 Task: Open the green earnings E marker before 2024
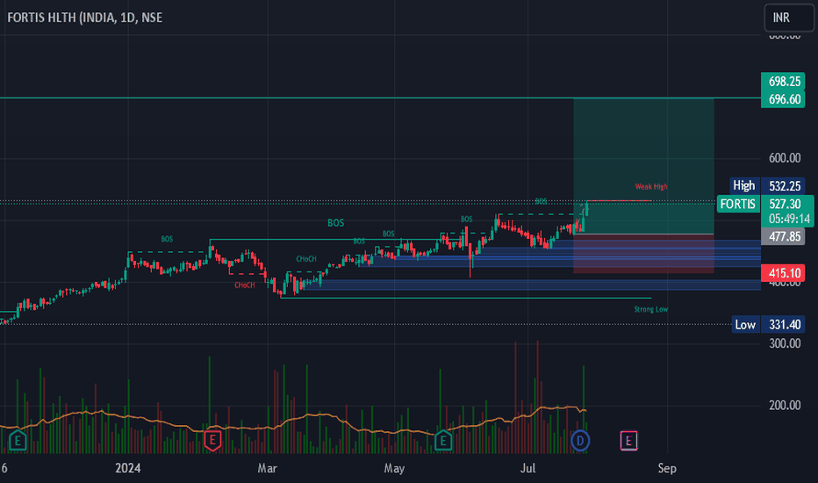(18, 441)
